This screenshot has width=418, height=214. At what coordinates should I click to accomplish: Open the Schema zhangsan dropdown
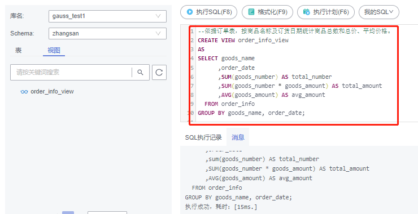(x=107, y=33)
